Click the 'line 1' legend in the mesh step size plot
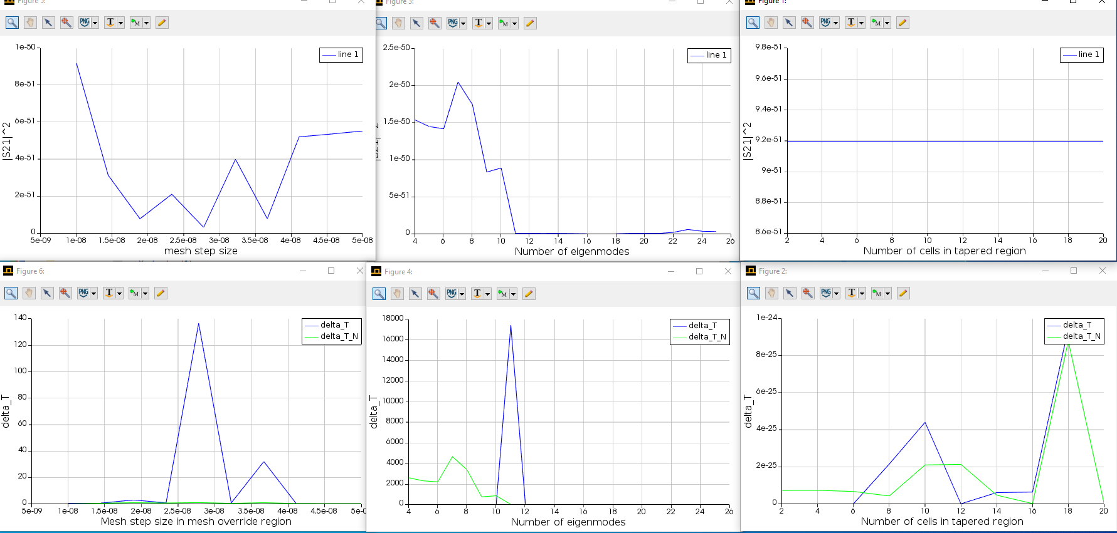The height and width of the screenshot is (533, 1117). (341, 54)
